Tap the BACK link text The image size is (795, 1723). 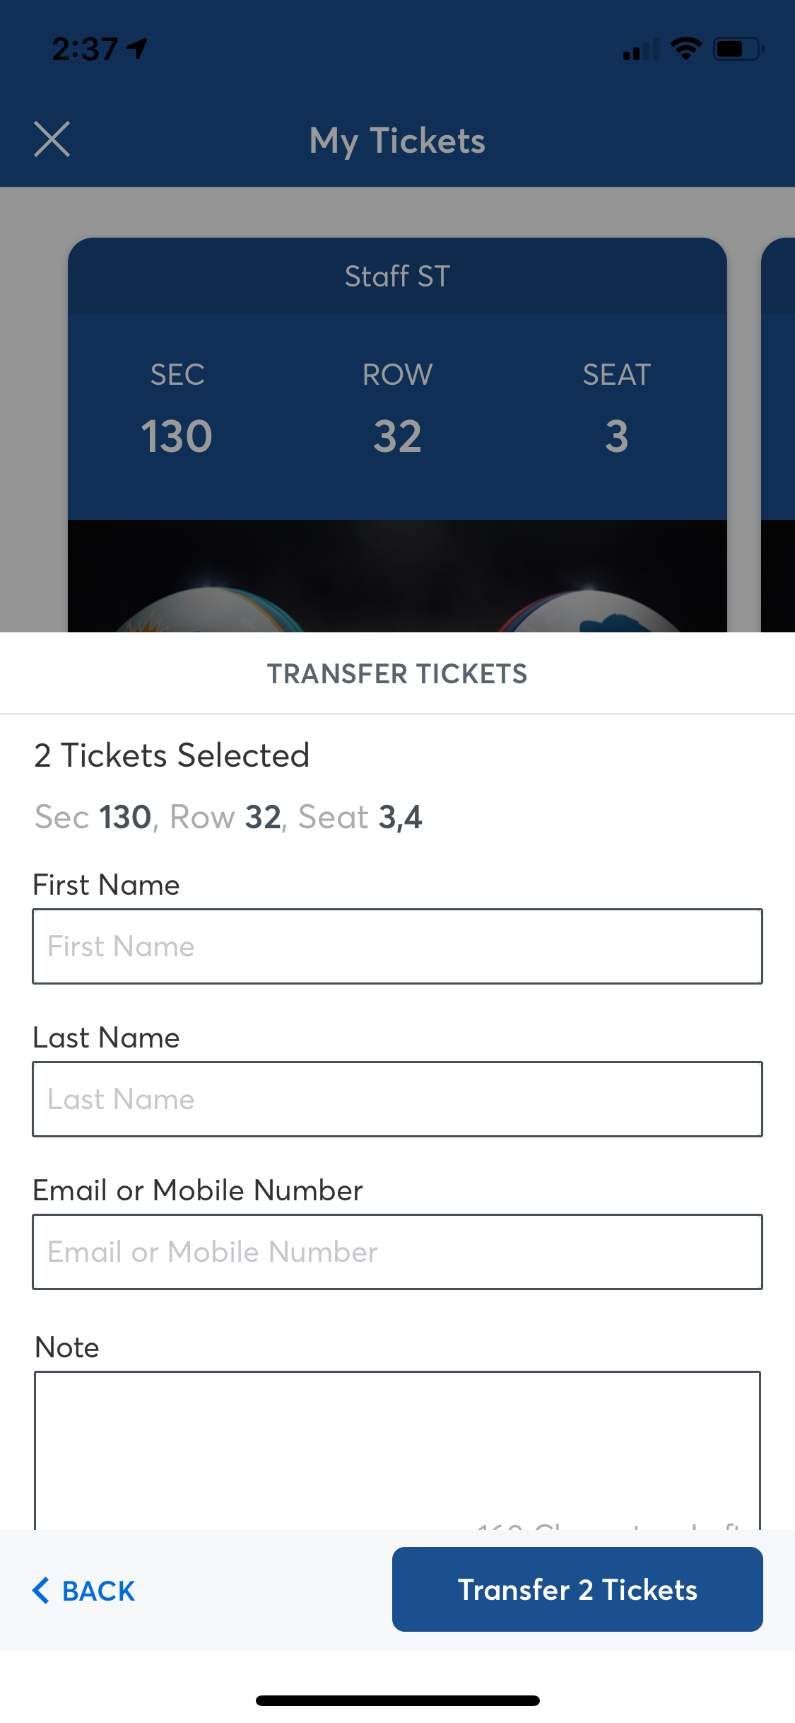[x=98, y=1591]
